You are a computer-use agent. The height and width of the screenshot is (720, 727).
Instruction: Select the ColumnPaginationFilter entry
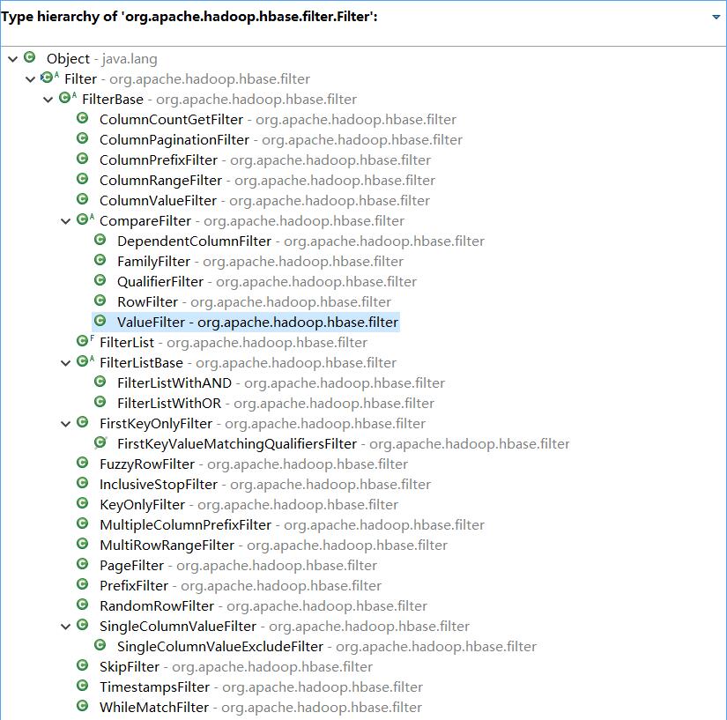click(281, 140)
